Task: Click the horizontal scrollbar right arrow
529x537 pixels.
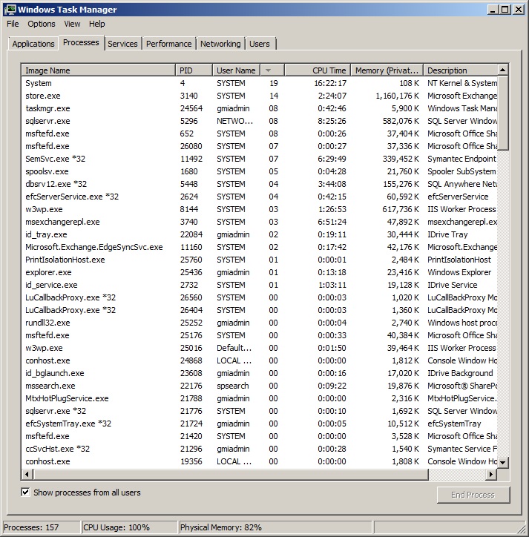Action: coord(491,475)
